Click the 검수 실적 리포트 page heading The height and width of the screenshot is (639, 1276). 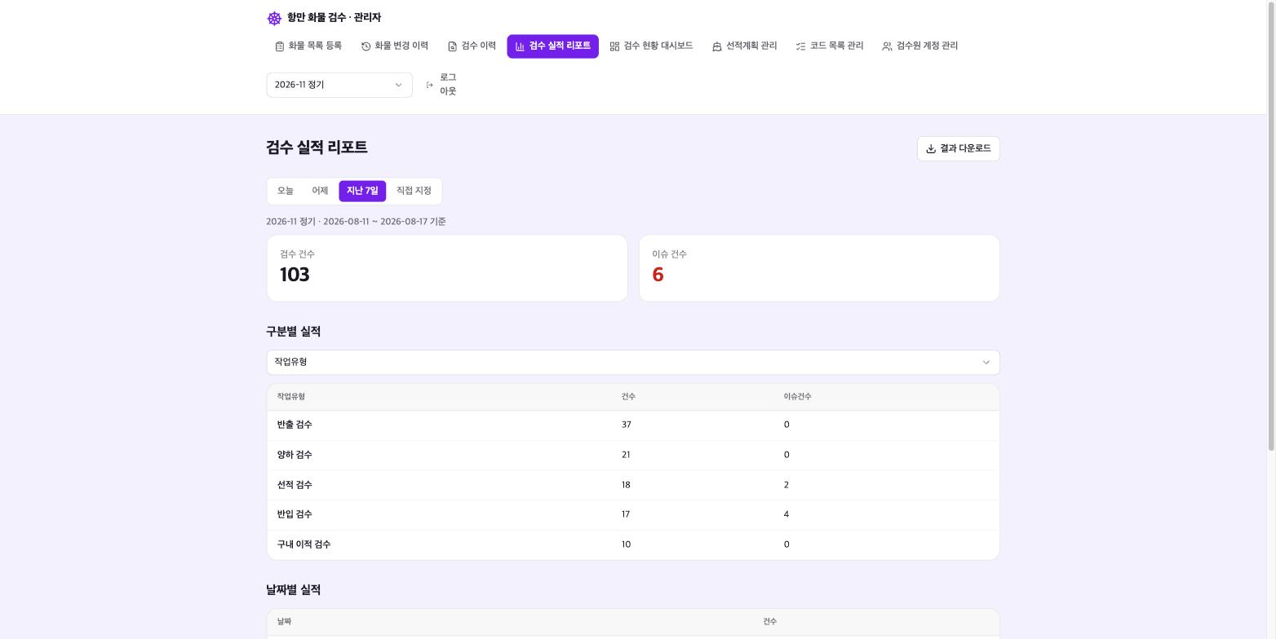coord(317,148)
